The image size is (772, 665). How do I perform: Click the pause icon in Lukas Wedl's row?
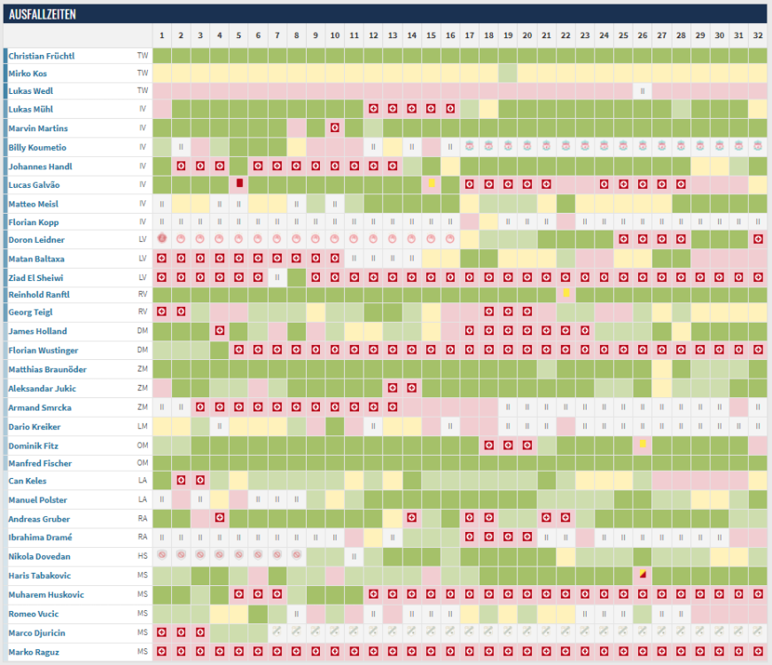643,90
